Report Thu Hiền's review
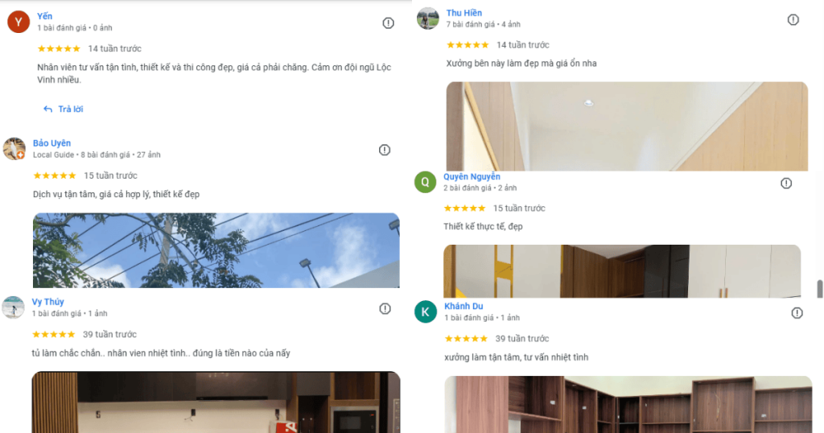The image size is (824, 433). coord(793,20)
